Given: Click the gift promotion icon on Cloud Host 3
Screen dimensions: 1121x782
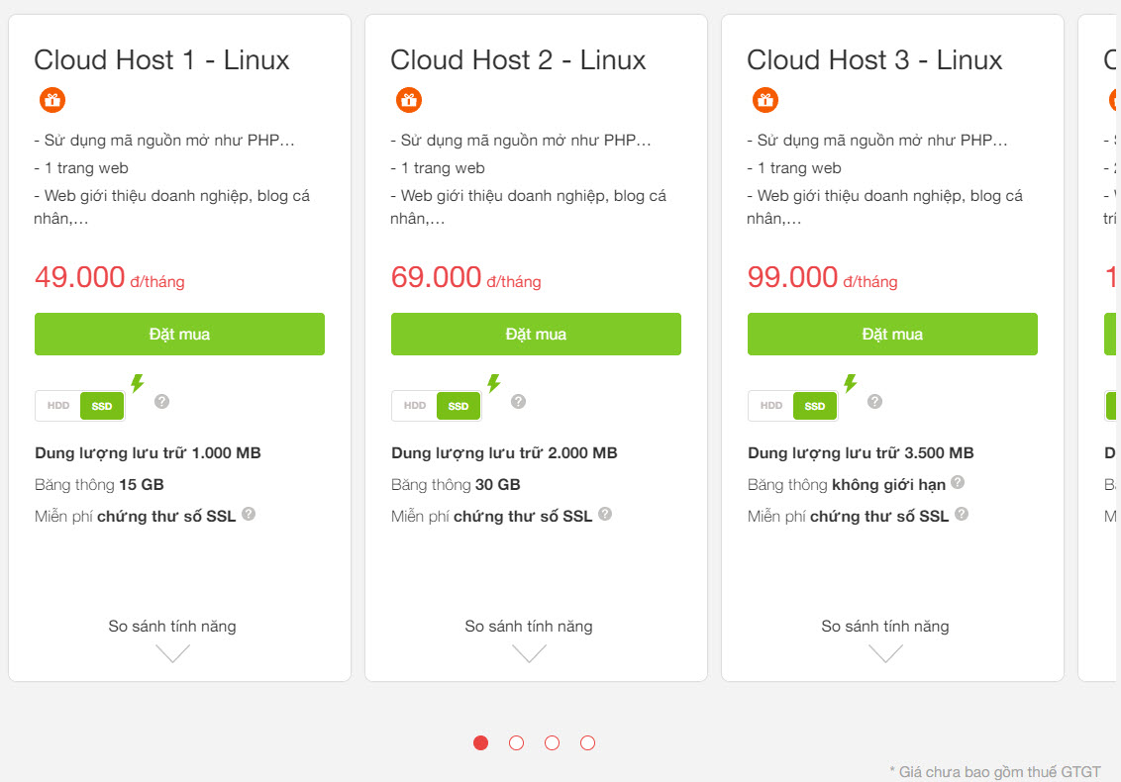Looking at the screenshot, I should (764, 99).
